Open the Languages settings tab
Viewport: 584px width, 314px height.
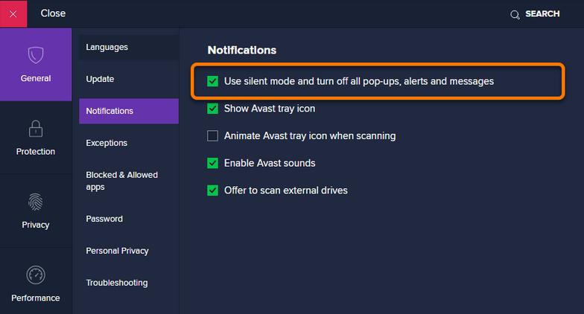[x=107, y=47]
